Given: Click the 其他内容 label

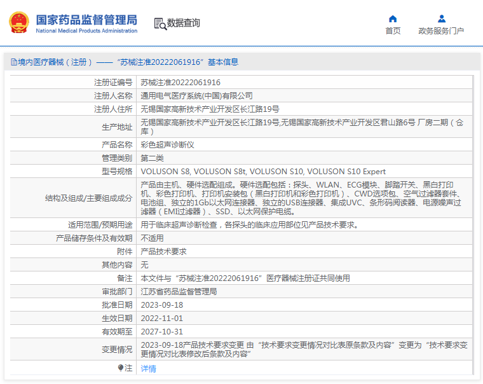Looking at the screenshot, I should [x=117, y=265].
